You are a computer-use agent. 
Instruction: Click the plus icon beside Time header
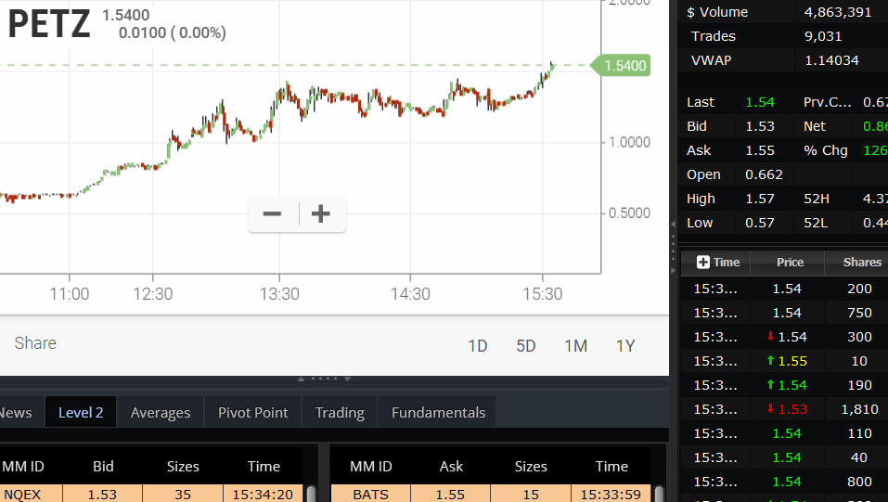[x=703, y=263]
